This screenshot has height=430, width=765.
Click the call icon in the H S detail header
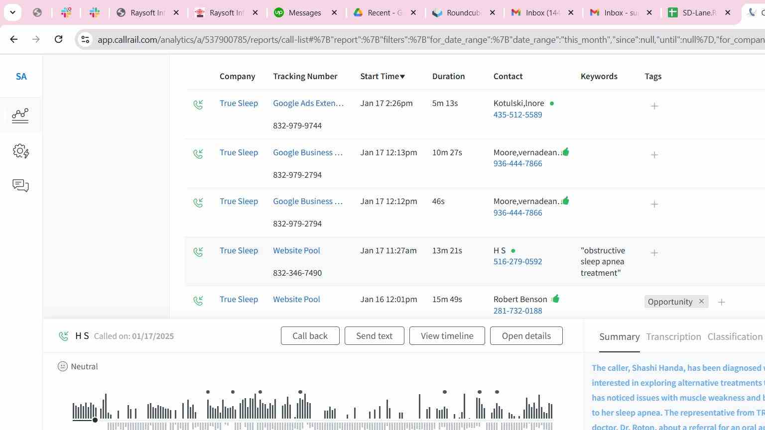click(x=63, y=336)
